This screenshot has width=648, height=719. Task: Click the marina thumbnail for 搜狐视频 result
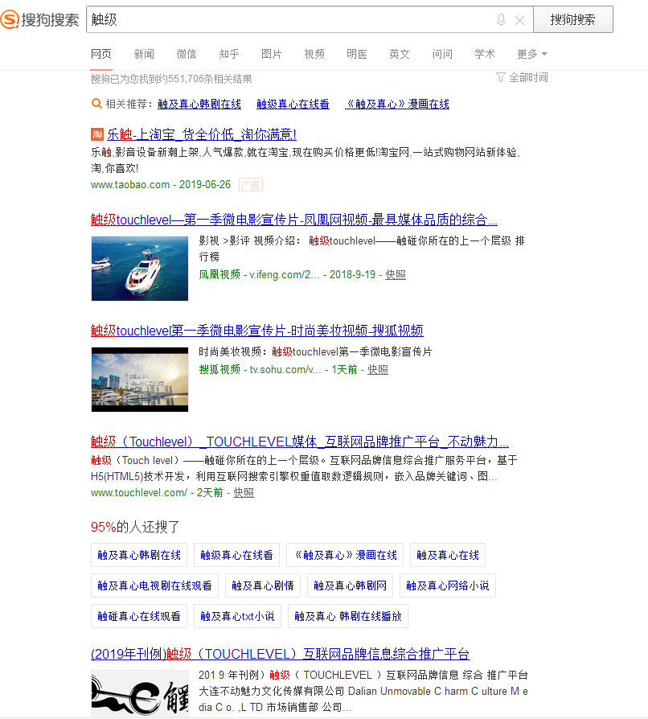point(140,380)
